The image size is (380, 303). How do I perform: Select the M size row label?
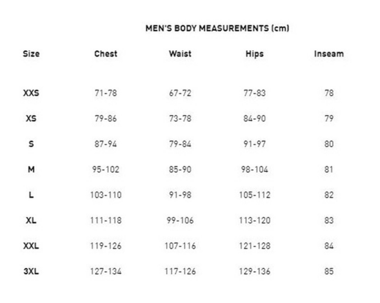pyautogui.click(x=31, y=169)
